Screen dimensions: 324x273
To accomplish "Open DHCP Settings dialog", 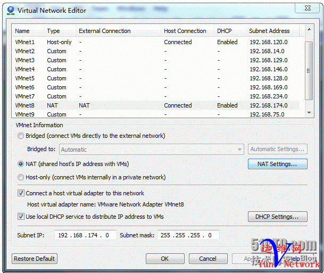I will [x=278, y=217].
